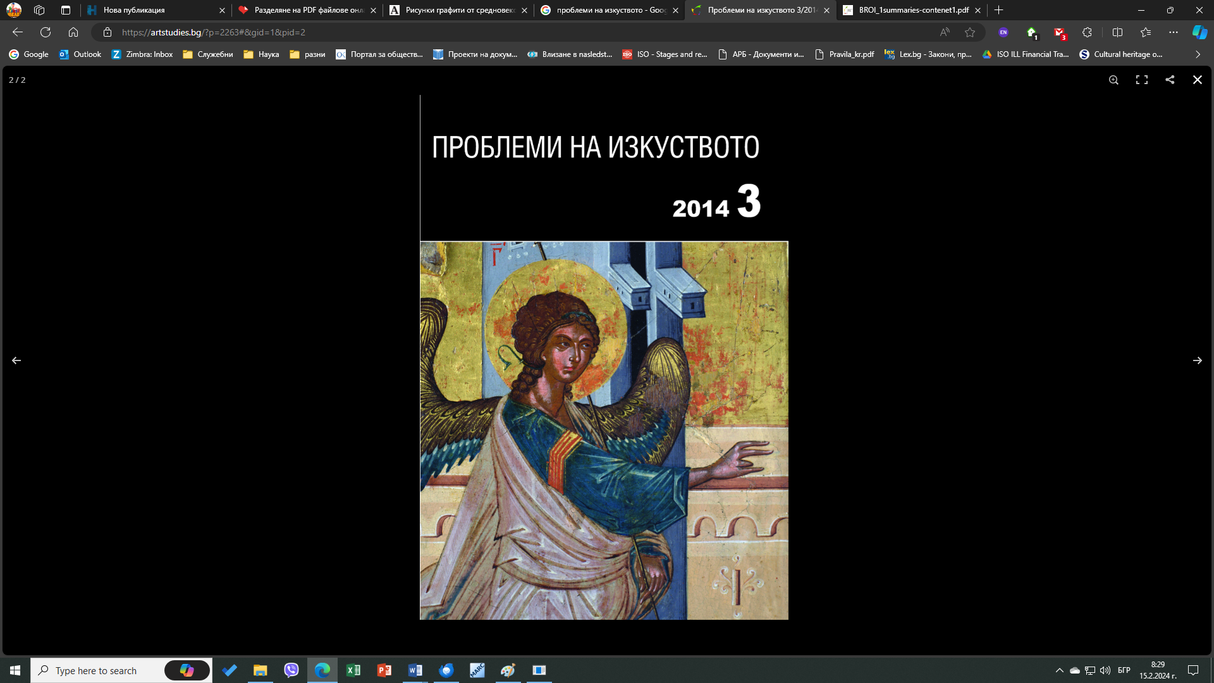The width and height of the screenshot is (1214, 683).
Task: Open Lex.bg bookmark
Action: click(928, 54)
